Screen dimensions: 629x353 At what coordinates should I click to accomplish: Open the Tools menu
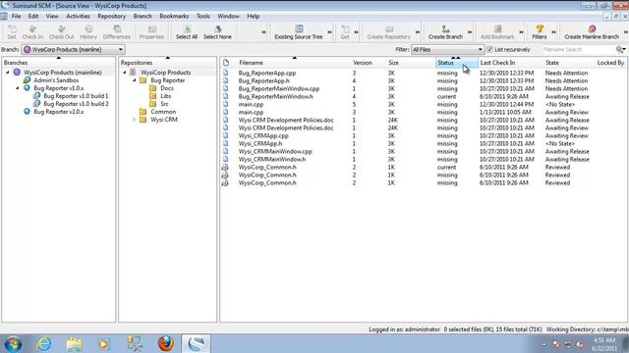click(203, 17)
